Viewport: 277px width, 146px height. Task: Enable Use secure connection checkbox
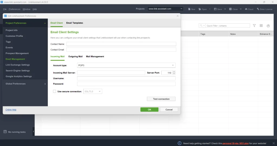click(54, 91)
